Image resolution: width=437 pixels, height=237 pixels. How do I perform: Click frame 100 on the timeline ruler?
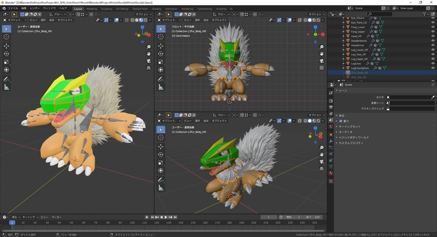(132, 222)
